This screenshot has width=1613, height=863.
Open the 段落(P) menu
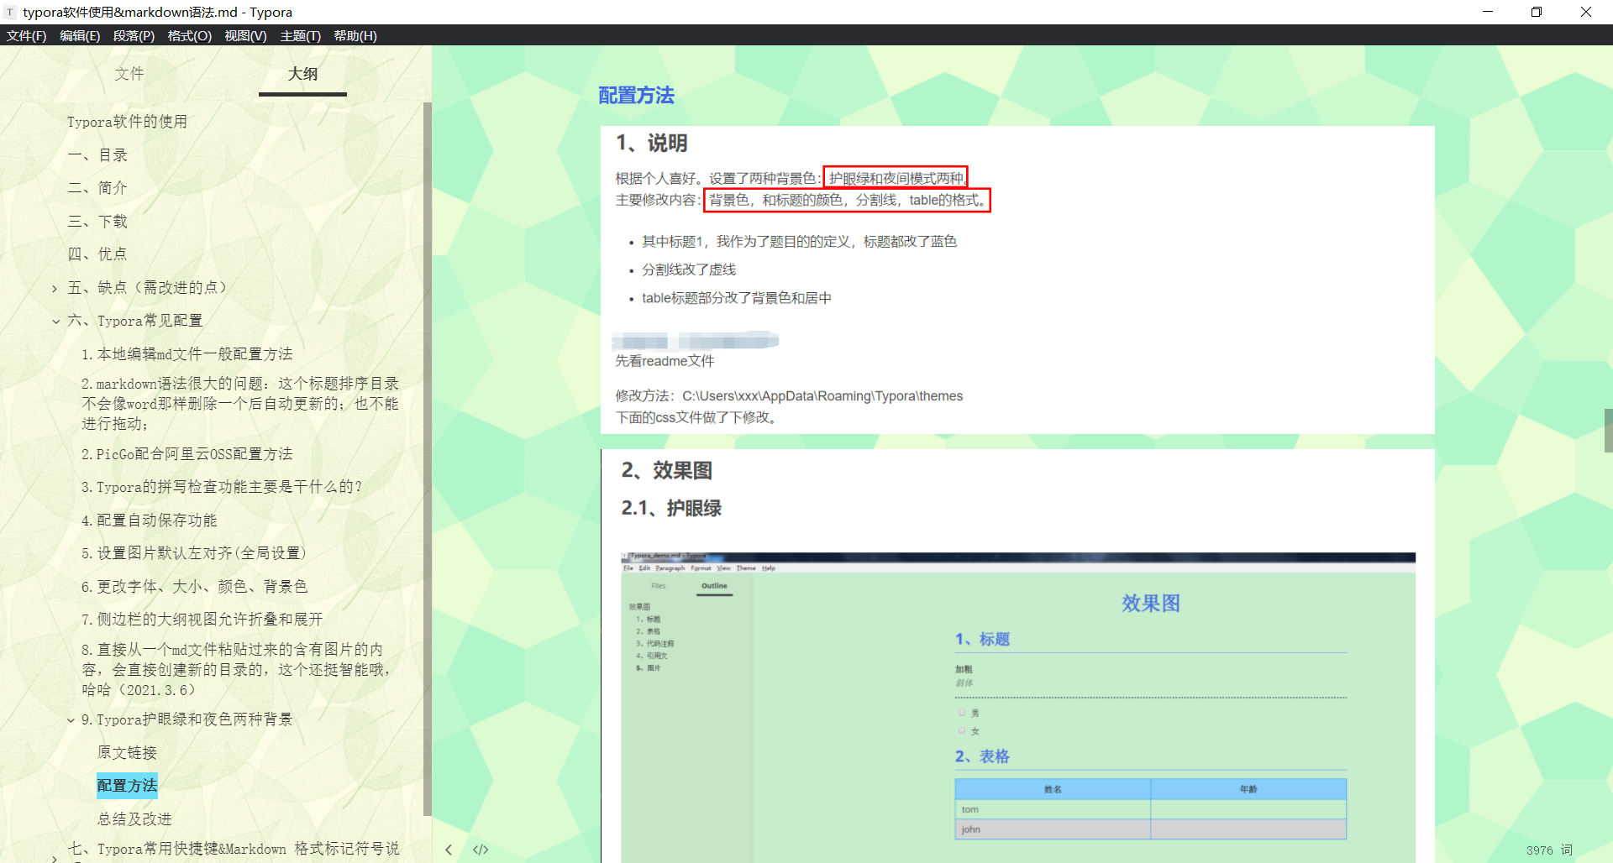pos(134,35)
